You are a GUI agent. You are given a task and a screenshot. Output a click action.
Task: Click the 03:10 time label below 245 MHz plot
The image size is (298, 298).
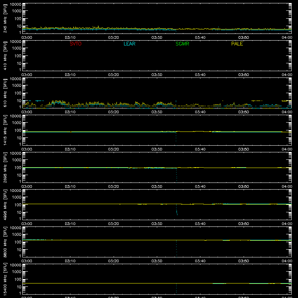click(x=70, y=38)
